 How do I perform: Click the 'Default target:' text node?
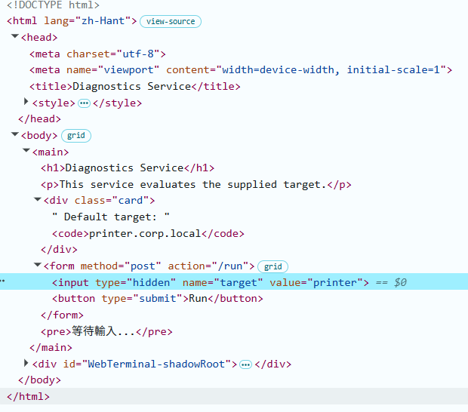[x=110, y=217]
